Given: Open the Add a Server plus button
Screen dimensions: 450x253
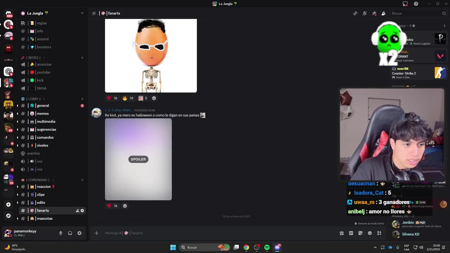Looking at the screenshot, I should [8, 205].
